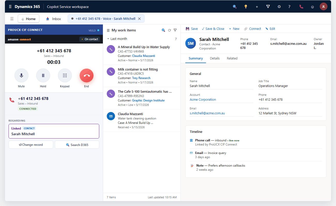Open the On contact status dropdown
336x206 pixels.
(90, 39)
